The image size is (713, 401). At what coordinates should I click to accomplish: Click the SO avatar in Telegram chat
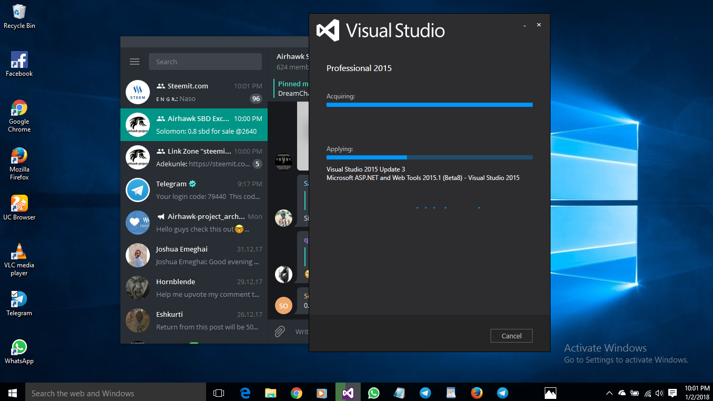pyautogui.click(x=283, y=305)
